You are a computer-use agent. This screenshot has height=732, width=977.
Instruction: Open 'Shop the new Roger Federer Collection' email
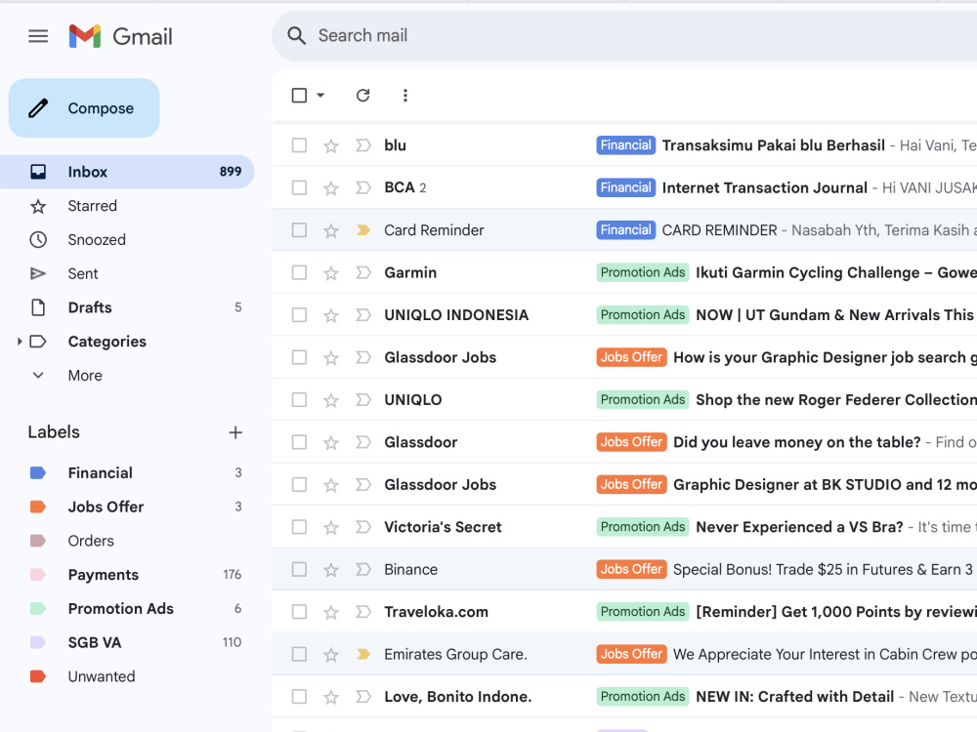coord(836,399)
